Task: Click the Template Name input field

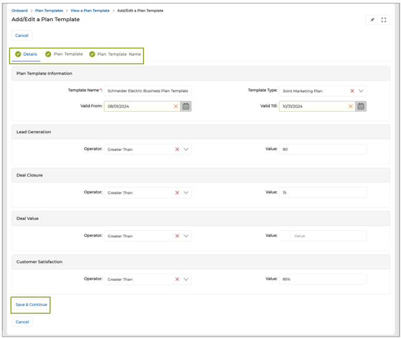Action: 147,91
